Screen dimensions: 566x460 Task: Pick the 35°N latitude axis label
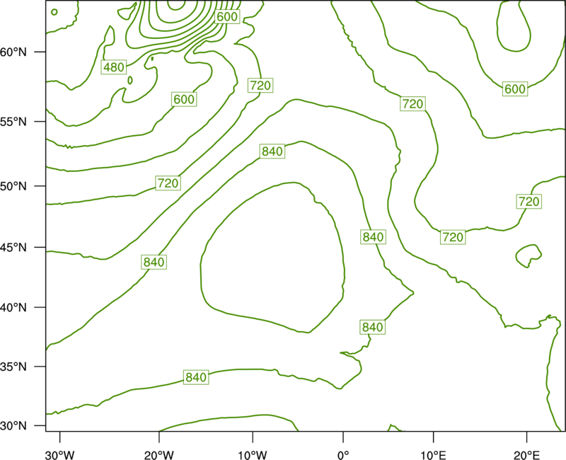(x=13, y=367)
